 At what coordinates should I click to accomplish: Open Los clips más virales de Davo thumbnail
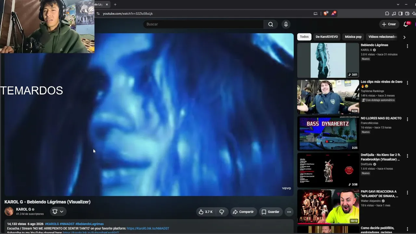tap(328, 97)
